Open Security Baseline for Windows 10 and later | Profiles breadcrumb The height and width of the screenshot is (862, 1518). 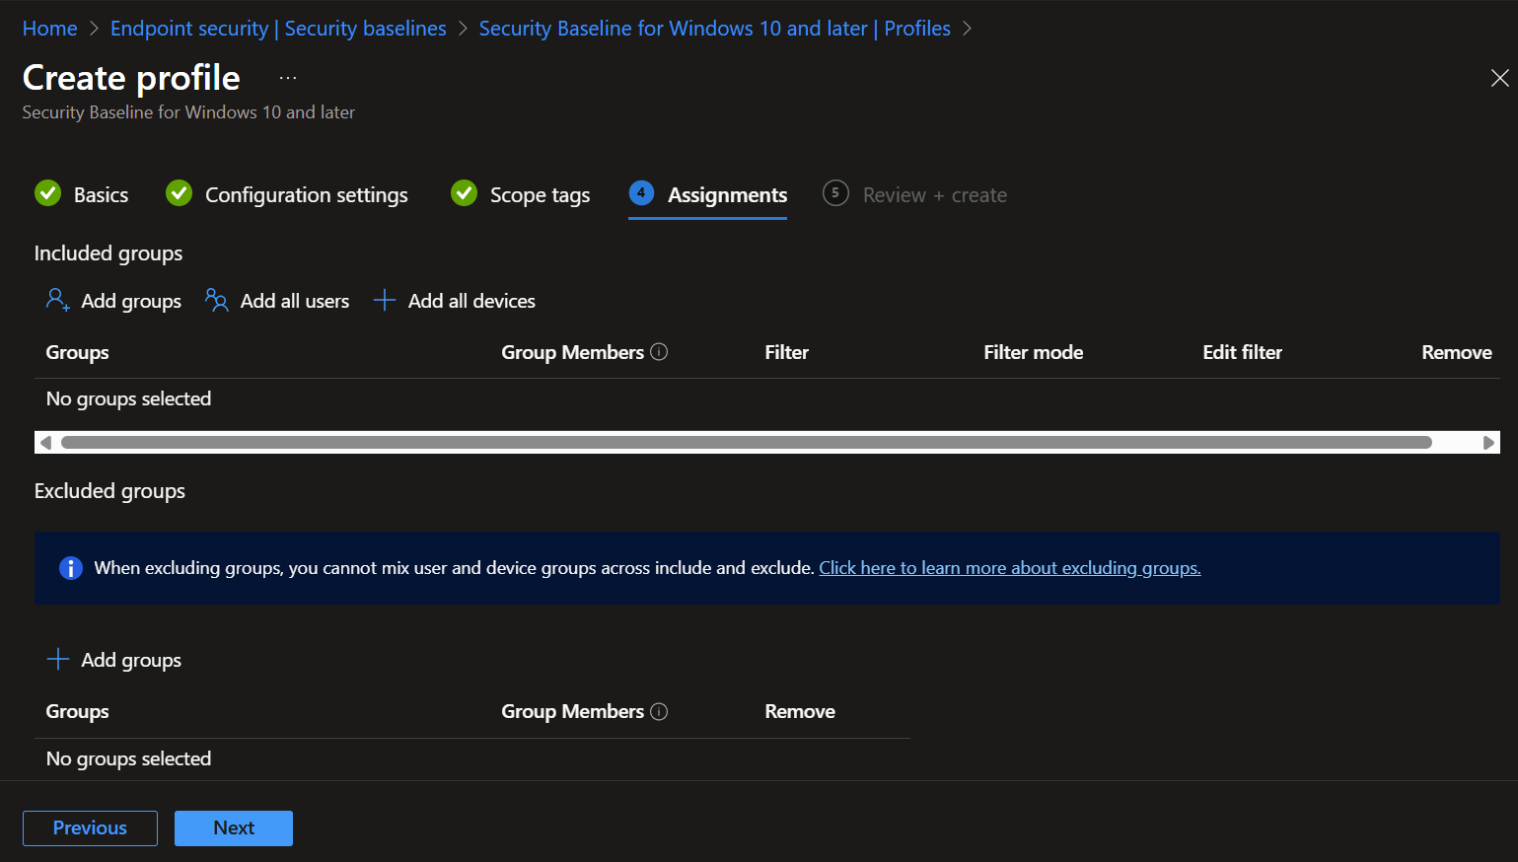714,29
